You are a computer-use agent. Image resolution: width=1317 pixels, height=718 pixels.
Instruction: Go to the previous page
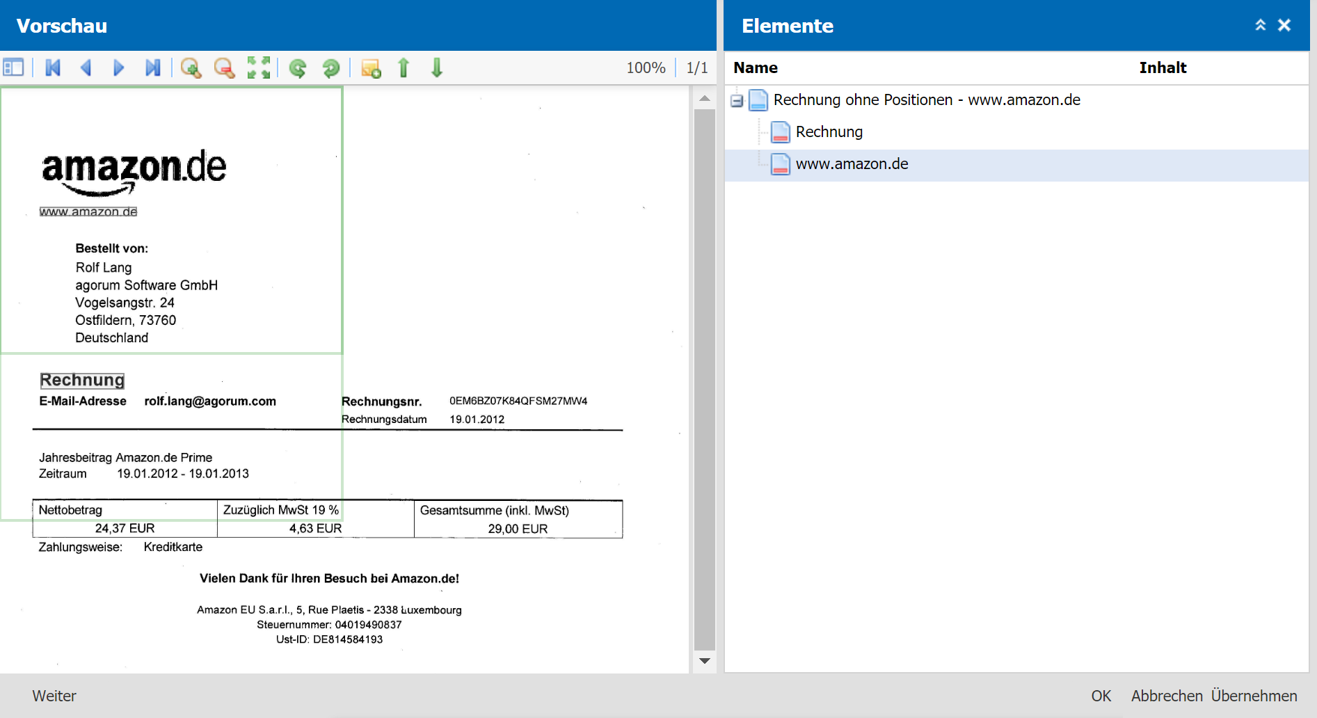(x=86, y=67)
